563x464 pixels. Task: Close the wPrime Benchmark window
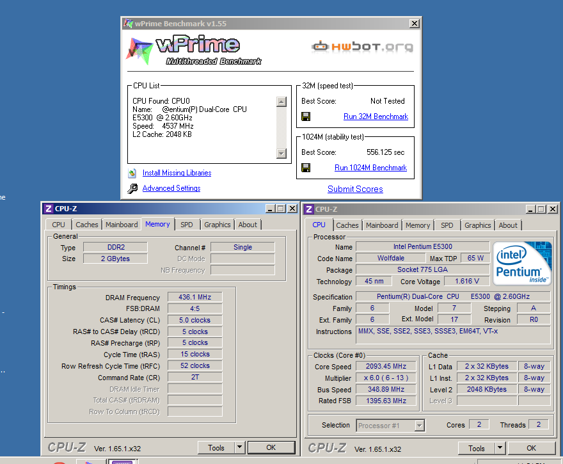pos(415,24)
